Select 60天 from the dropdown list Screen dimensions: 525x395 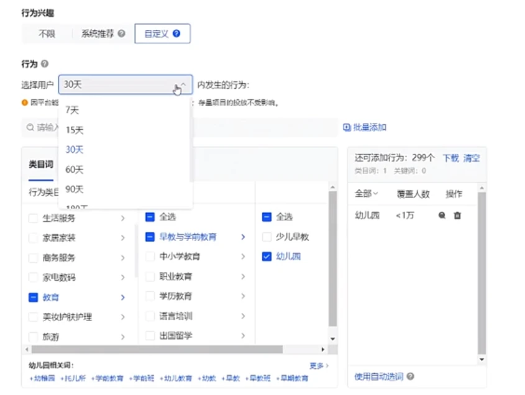(75, 170)
